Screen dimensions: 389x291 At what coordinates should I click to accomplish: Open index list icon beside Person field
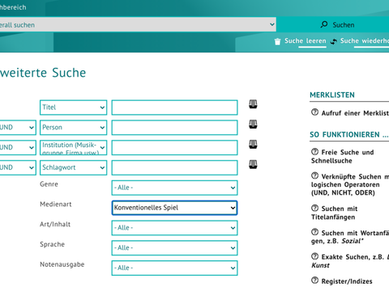(253, 124)
